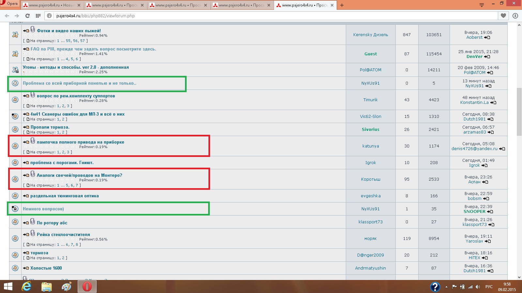Image resolution: width=522 pixels, height=293 pixels.
Task: Open the Speed Dial grid icon
Action: click(38, 16)
